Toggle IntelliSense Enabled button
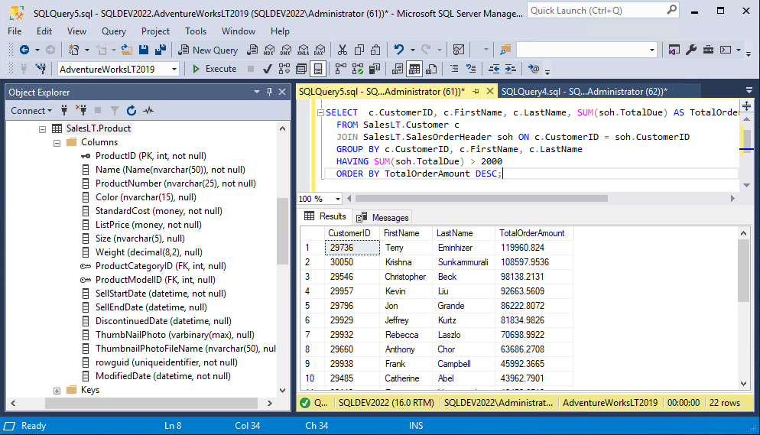 (x=318, y=70)
